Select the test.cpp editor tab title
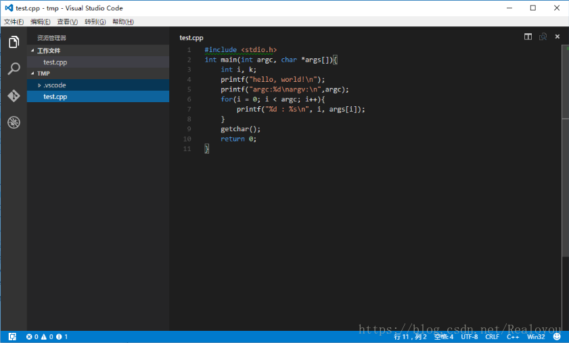This screenshot has height=343, width=569. coord(191,38)
